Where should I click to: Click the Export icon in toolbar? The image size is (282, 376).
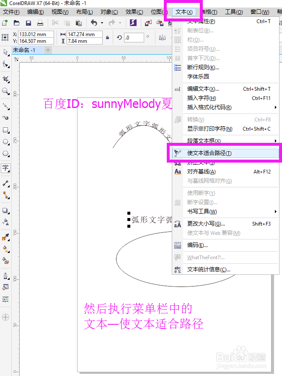tap(160, 23)
